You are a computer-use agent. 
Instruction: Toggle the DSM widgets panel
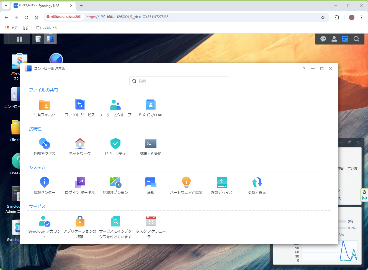point(345,39)
